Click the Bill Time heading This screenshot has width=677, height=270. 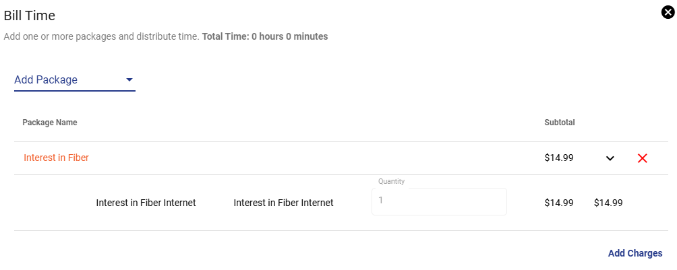click(30, 16)
